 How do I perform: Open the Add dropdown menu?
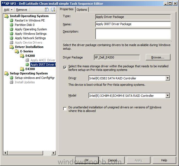(x=8, y=10)
